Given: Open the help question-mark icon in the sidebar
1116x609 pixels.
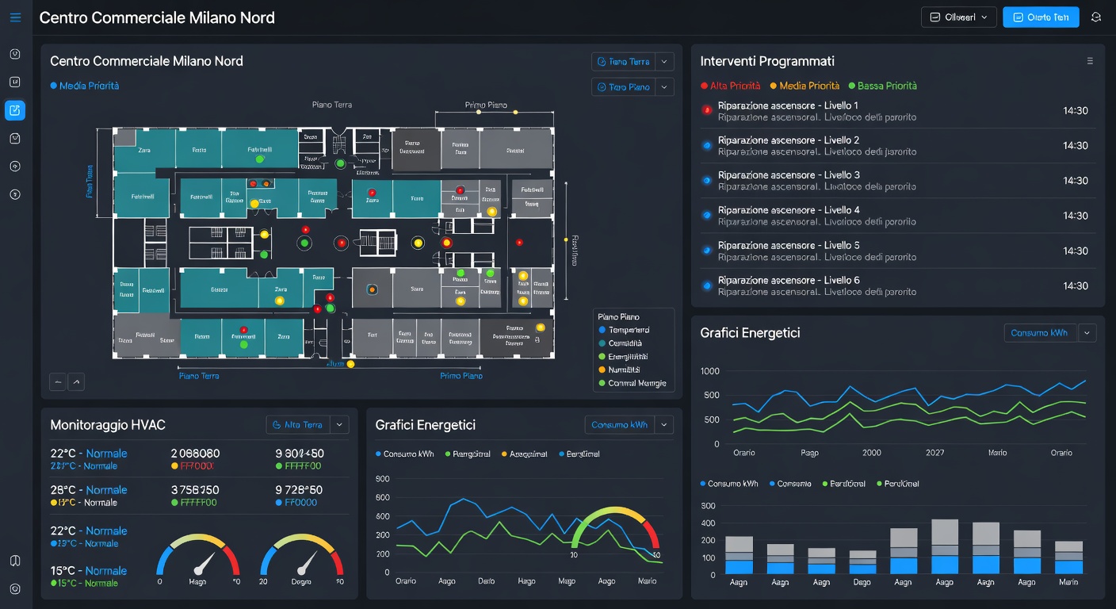Looking at the screenshot, I should tap(14, 193).
